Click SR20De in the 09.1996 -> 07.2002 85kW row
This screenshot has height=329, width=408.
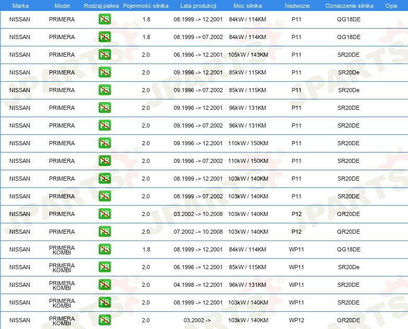[349, 90]
